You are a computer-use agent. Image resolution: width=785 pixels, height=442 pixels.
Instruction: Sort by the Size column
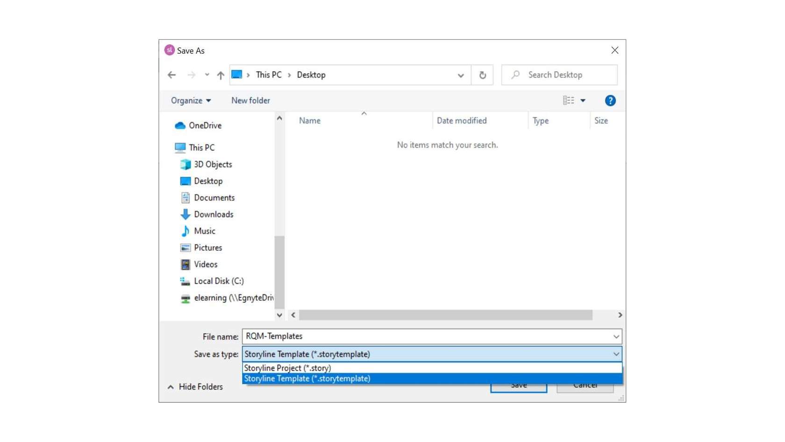coord(601,121)
